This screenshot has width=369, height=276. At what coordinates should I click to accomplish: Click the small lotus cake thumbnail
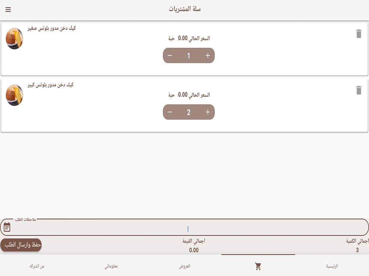click(15, 39)
